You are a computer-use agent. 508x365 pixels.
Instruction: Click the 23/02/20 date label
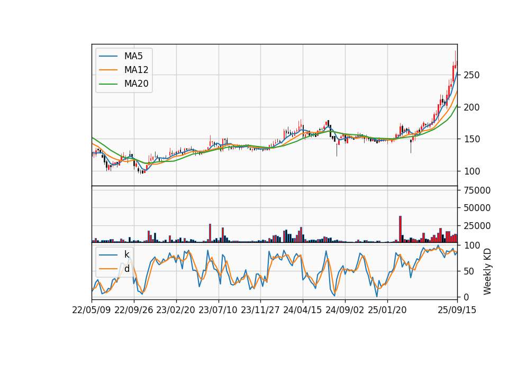tap(176, 310)
